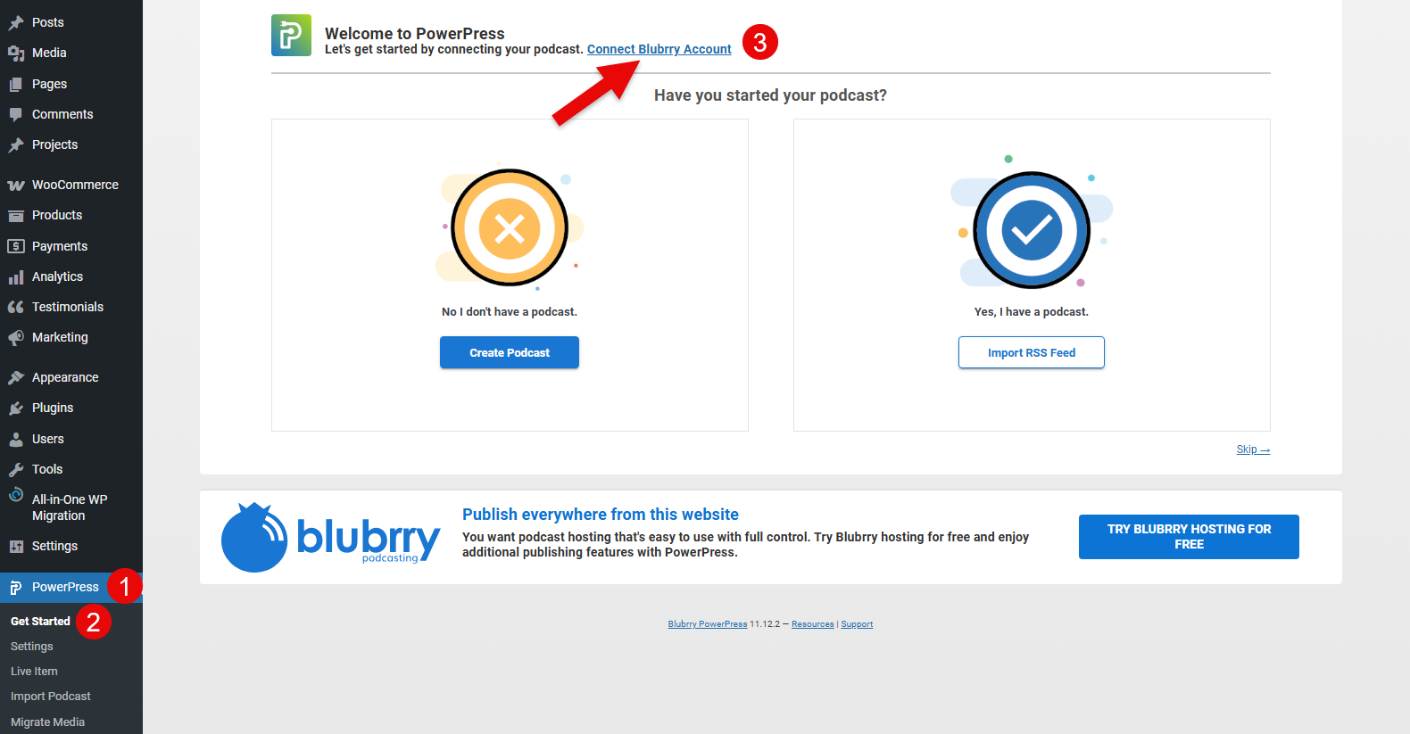This screenshot has width=1410, height=734.
Task: Click the Payments dollar icon
Action: pos(16,246)
